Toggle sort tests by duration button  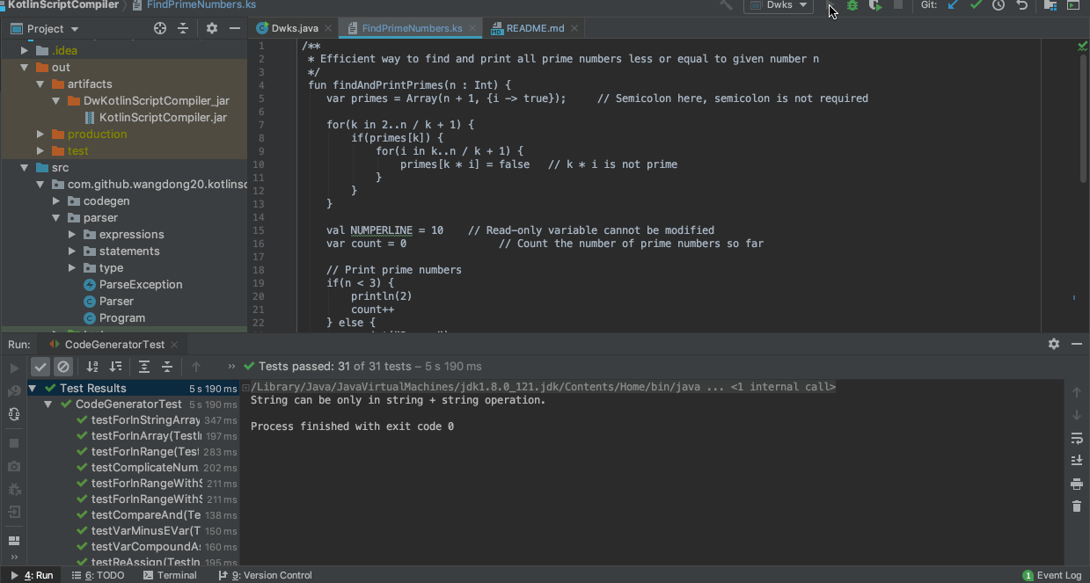click(x=115, y=367)
